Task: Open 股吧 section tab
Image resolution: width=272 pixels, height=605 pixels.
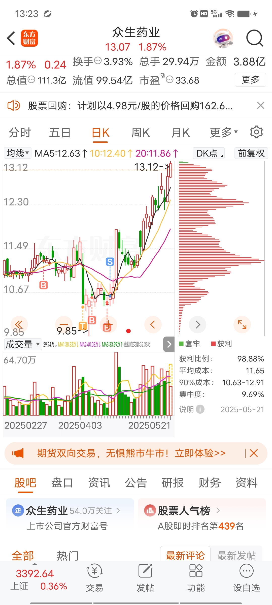Action: [25, 483]
